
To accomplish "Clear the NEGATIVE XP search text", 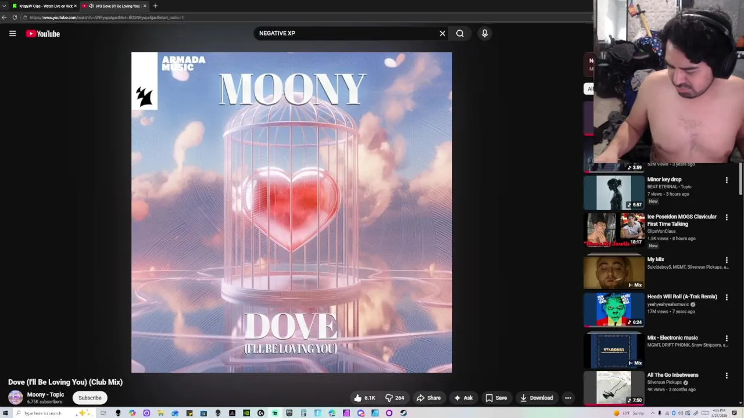I will click(x=442, y=34).
